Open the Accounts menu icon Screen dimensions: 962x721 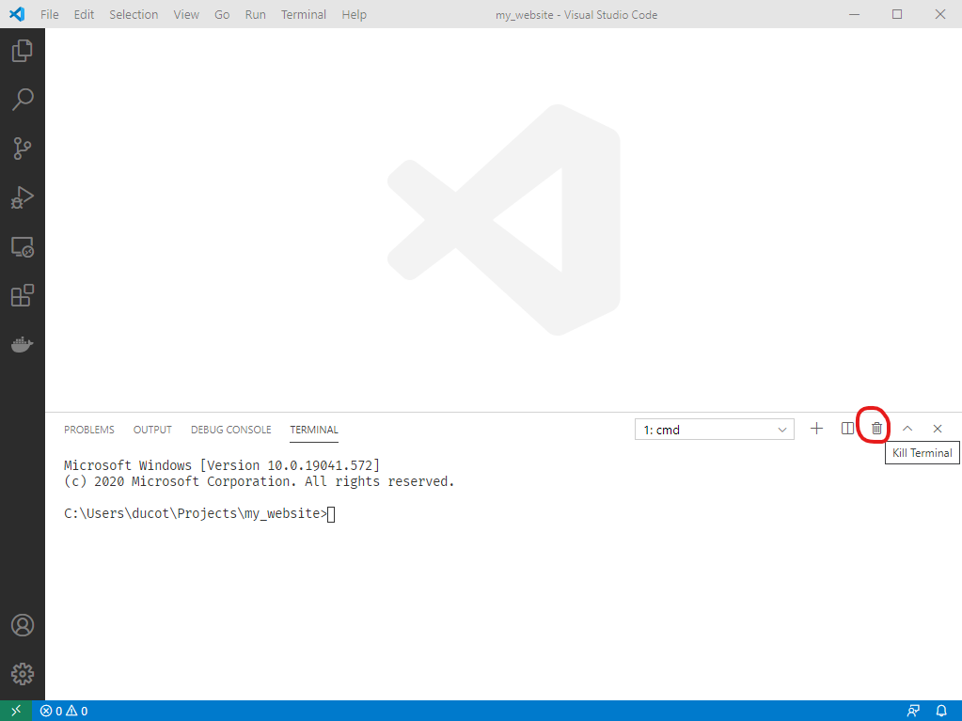[22, 624]
